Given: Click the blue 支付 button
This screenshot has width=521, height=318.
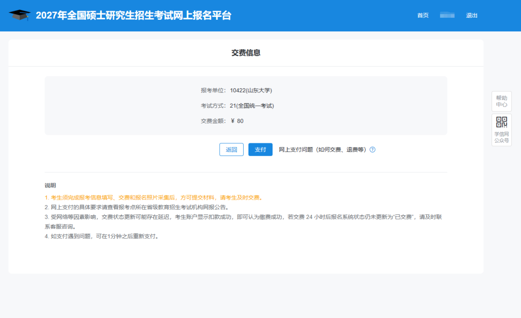Looking at the screenshot, I should [x=260, y=150].
